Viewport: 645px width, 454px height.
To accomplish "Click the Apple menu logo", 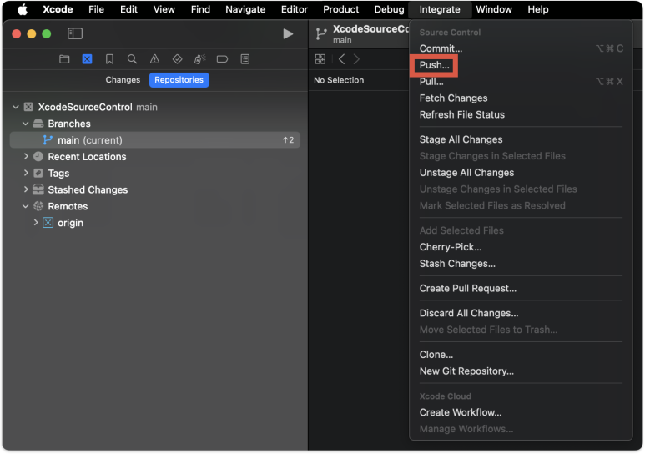I will tap(23, 9).
